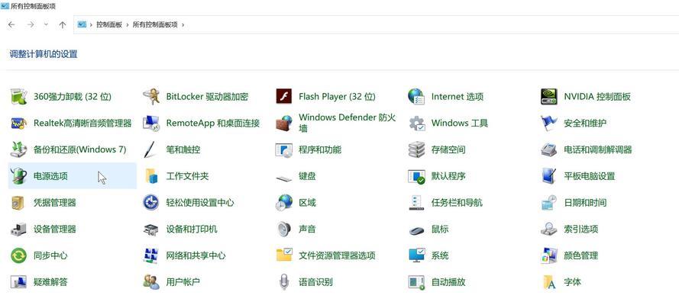Open the BitLocker 驱动器加密 key icon

pos(151,97)
